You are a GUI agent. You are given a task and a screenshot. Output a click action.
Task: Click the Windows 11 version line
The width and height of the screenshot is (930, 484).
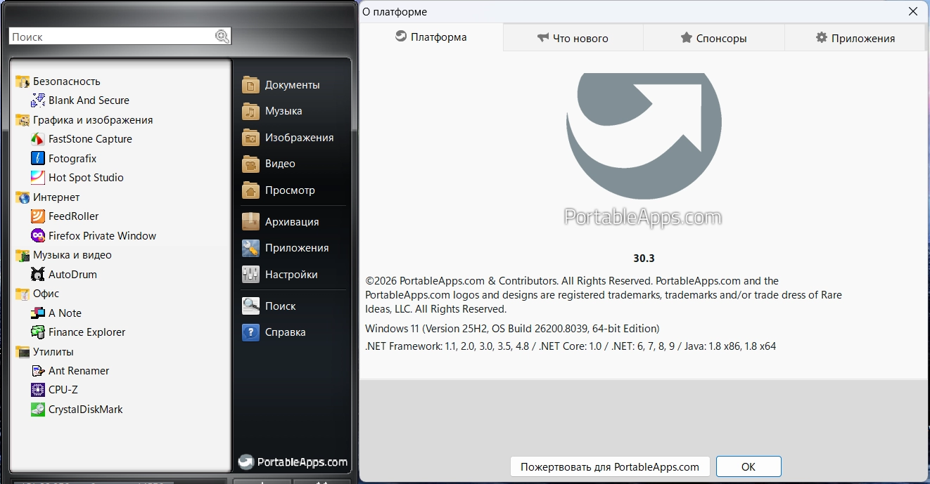(x=512, y=328)
